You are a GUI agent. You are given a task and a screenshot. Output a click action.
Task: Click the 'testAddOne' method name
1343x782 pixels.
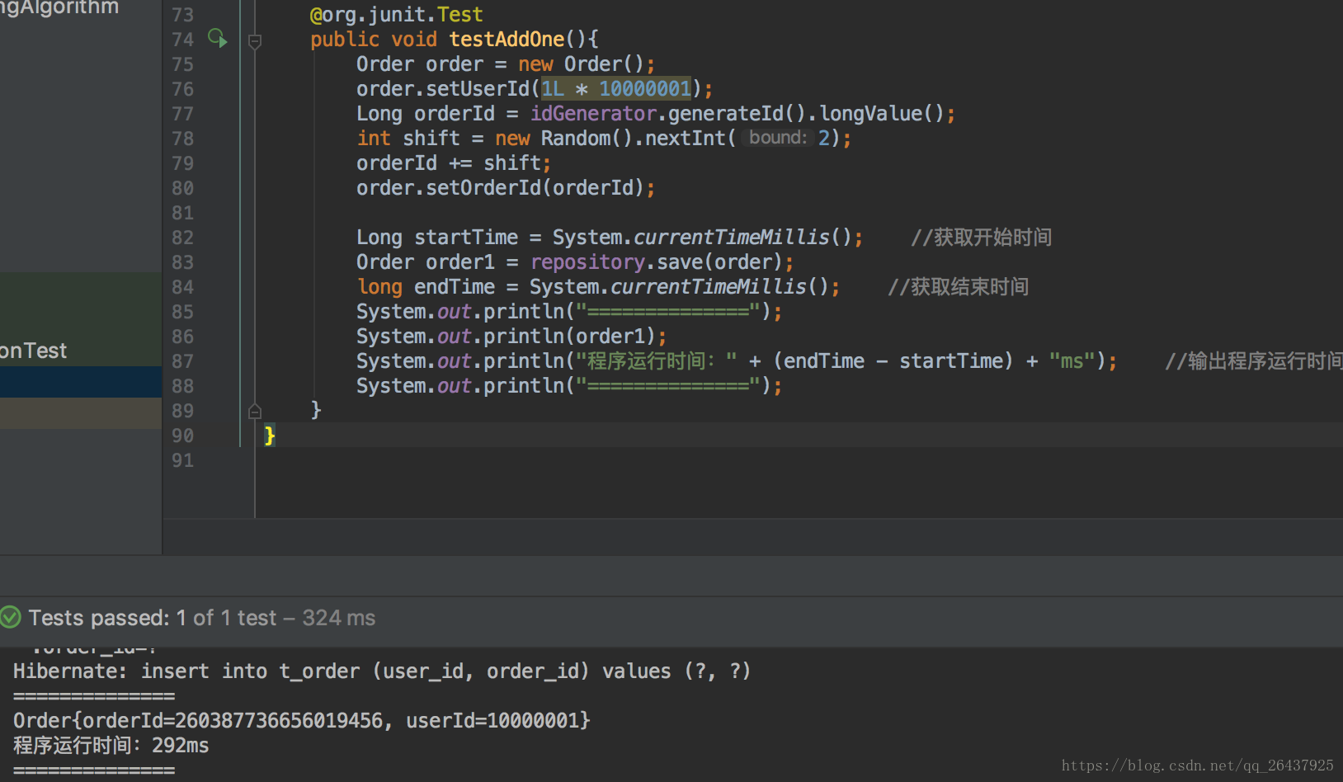pos(507,40)
